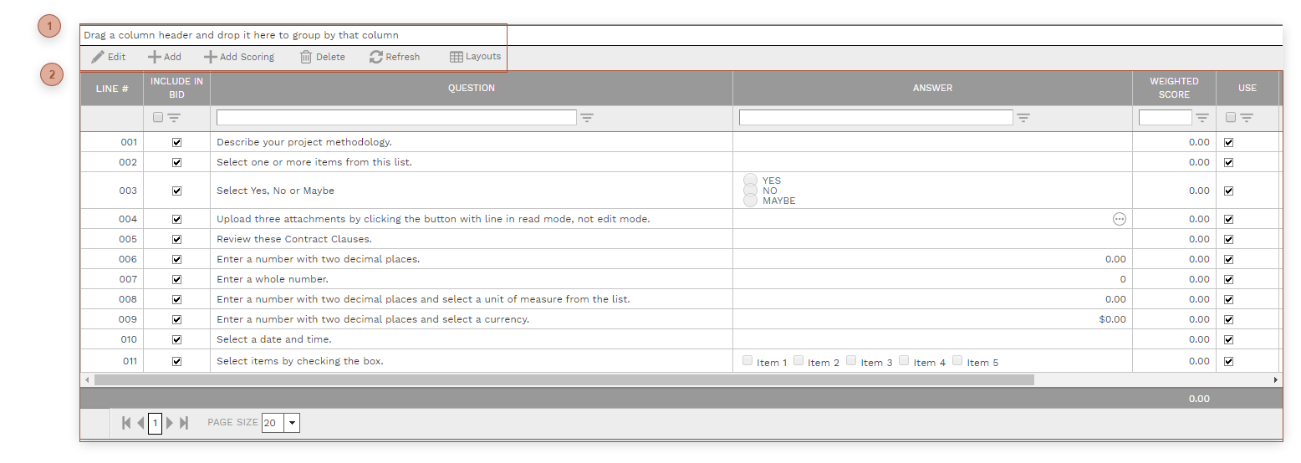Screen dimensions: 1301x463
Task: Open filter menu for Weighted Score column
Action: pyautogui.click(x=1202, y=118)
